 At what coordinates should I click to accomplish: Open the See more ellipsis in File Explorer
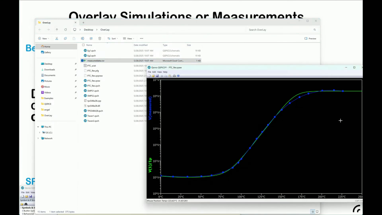pos(141,39)
